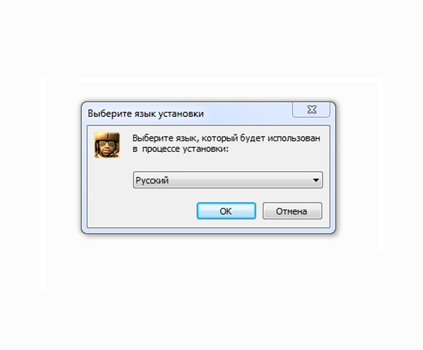Click the Выберите язык, который будет использован line
423x350 pixels.
click(x=226, y=138)
